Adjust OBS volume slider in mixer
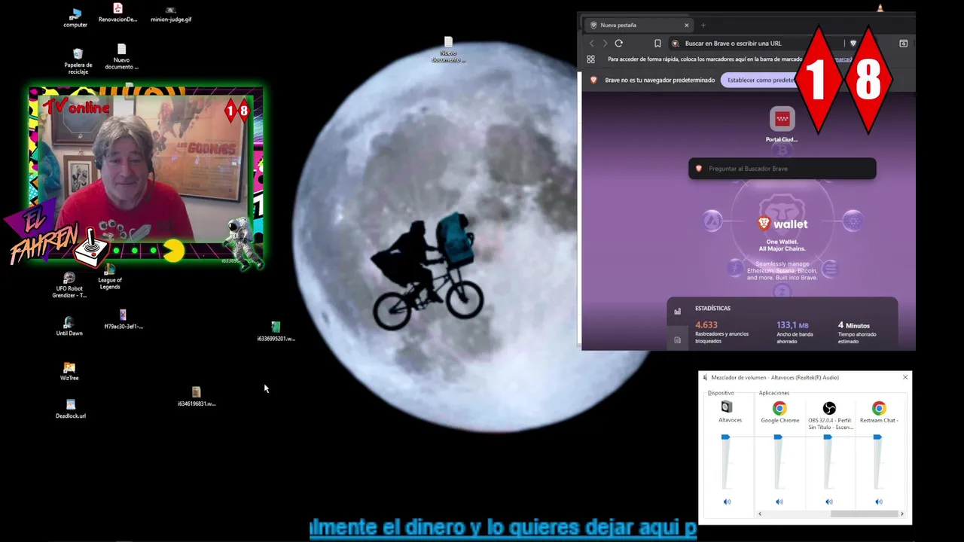Image resolution: width=964 pixels, height=542 pixels. tap(828, 437)
